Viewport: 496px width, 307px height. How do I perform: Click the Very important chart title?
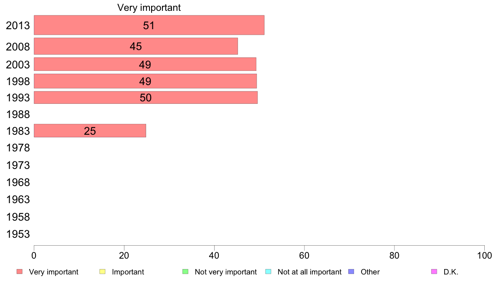click(149, 8)
